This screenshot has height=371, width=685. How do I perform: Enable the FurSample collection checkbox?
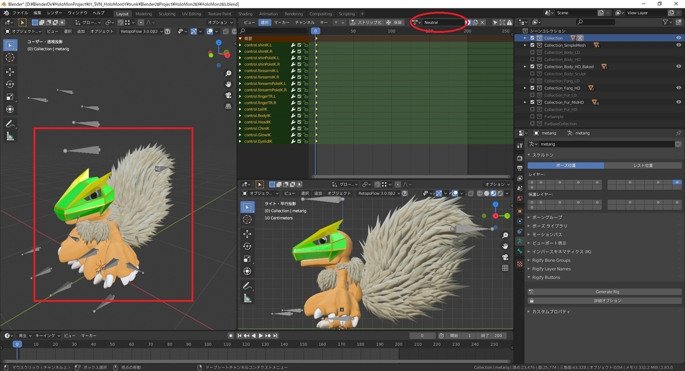[x=533, y=116]
